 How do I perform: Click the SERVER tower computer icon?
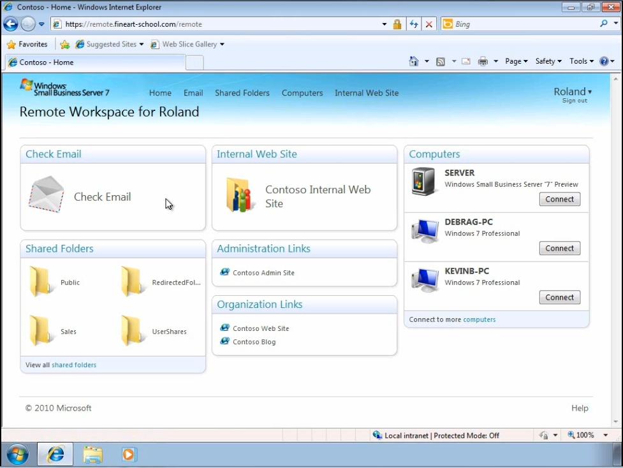(x=423, y=181)
